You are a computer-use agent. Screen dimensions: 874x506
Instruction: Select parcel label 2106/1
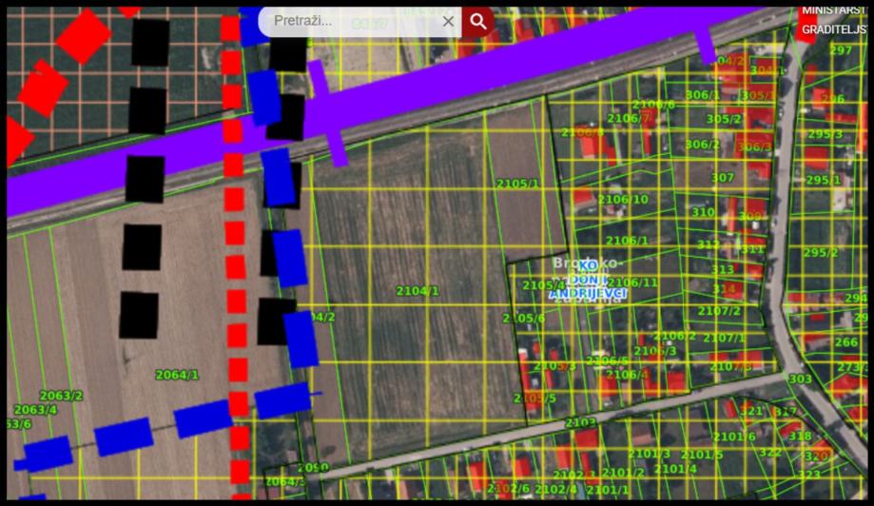627,241
